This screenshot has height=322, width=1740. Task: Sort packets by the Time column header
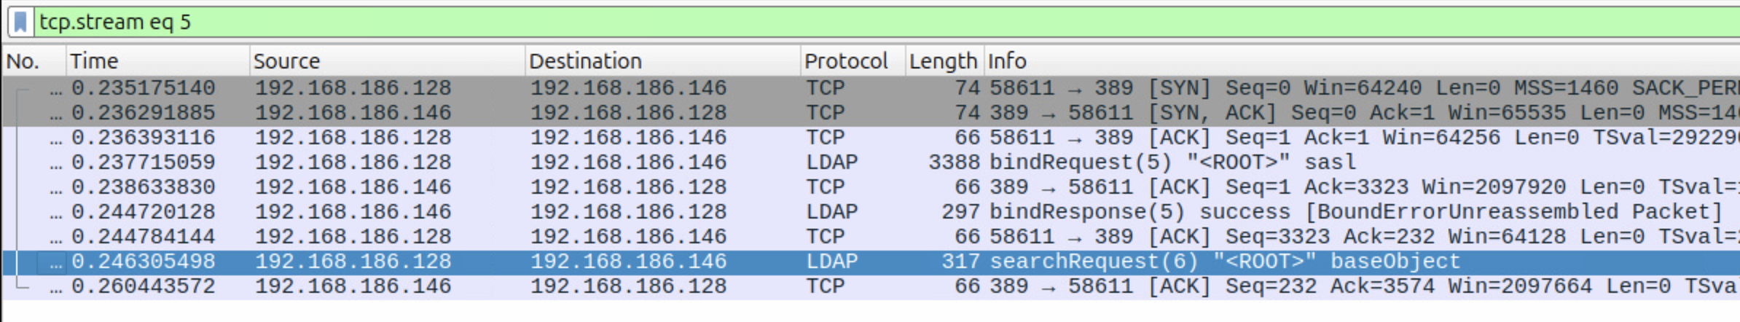tap(94, 61)
